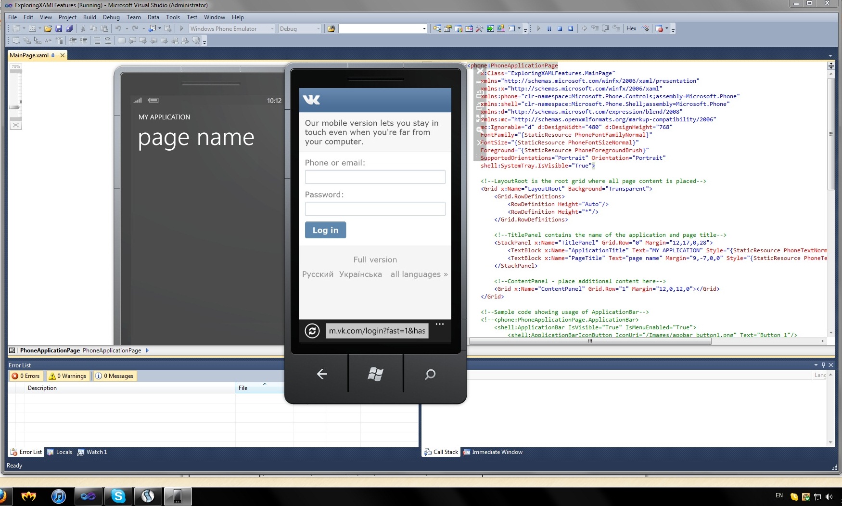Switch to Watch 1 tab

coord(92,452)
